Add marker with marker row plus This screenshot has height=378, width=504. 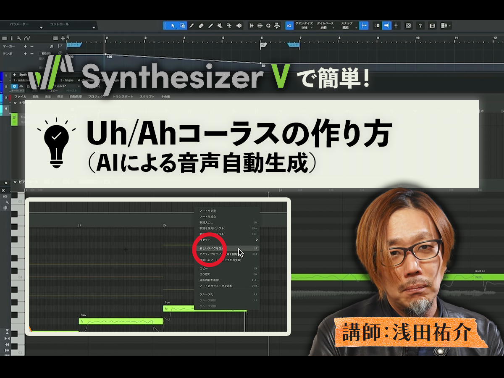25,46
